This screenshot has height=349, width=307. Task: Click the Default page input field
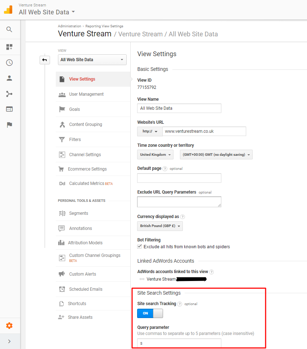179,178
